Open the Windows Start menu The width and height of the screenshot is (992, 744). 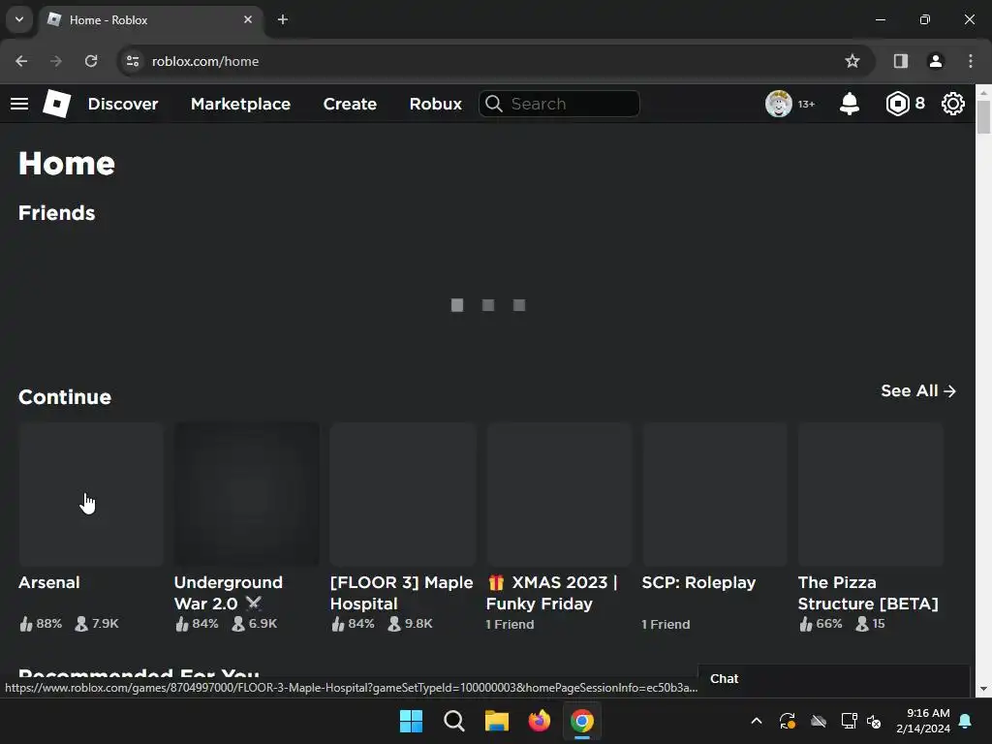pos(411,721)
